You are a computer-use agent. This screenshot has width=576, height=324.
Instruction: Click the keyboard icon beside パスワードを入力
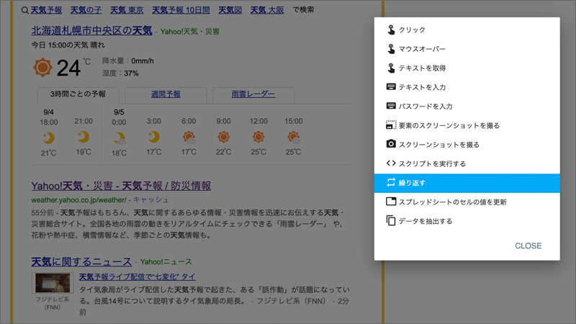[391, 106]
